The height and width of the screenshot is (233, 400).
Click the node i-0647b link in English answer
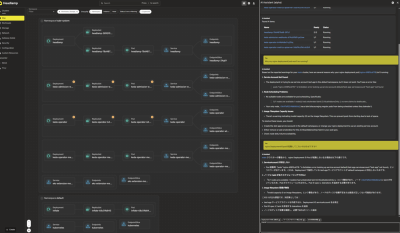click(289, 106)
